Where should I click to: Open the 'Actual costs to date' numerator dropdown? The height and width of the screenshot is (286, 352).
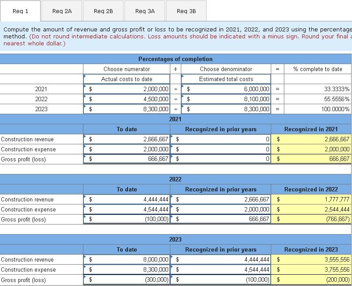pos(127,79)
